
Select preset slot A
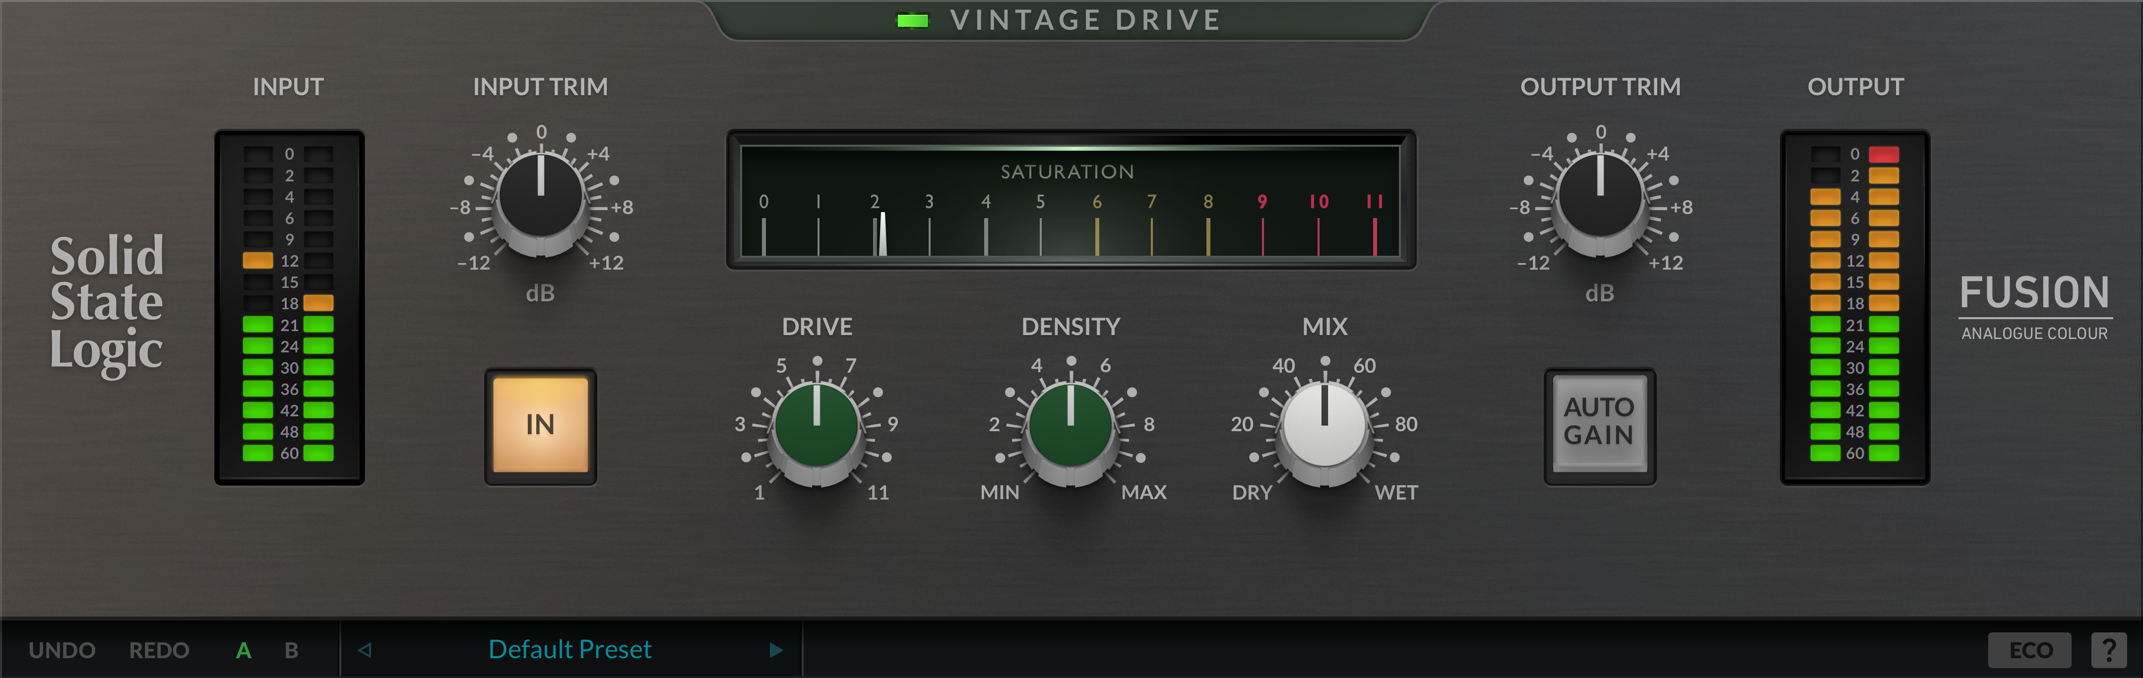(x=243, y=650)
